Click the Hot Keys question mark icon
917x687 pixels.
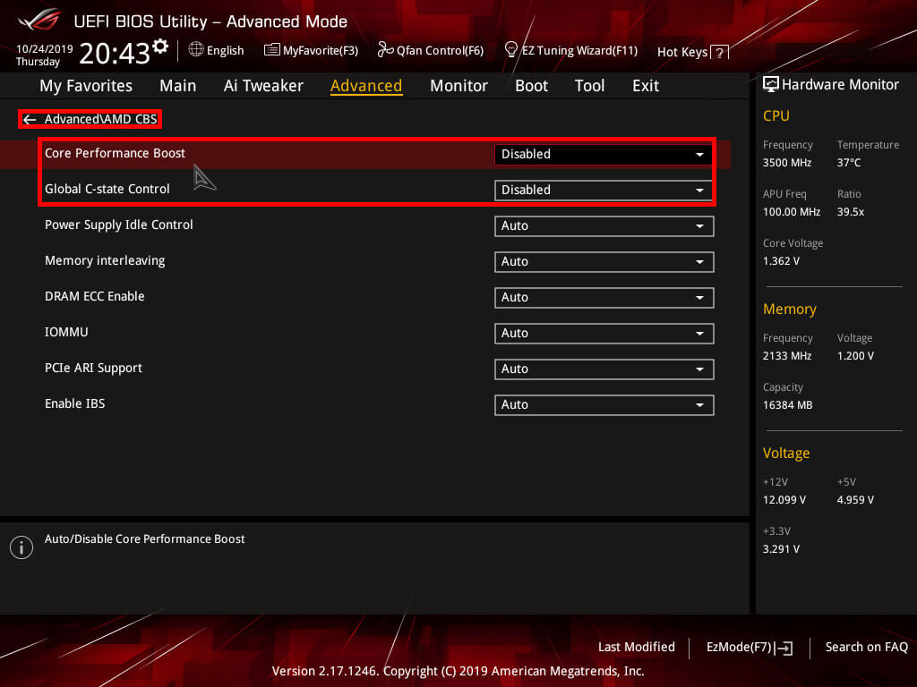click(719, 53)
